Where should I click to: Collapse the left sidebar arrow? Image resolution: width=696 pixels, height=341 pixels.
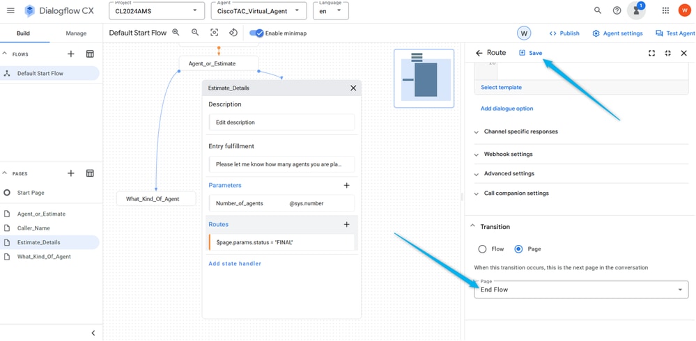[x=93, y=333]
